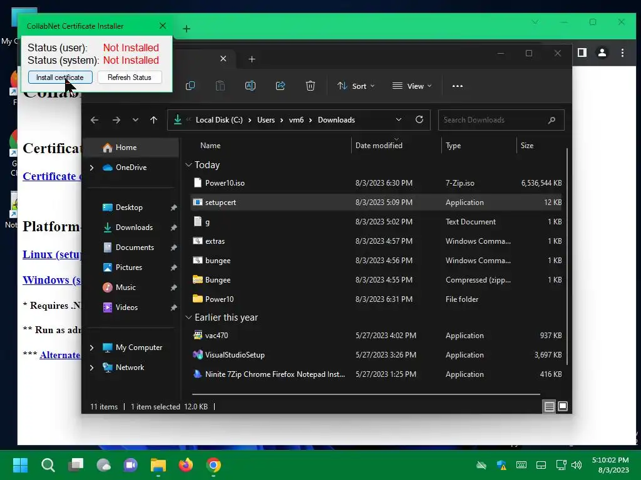Open the Chrome profile icon

602,52
